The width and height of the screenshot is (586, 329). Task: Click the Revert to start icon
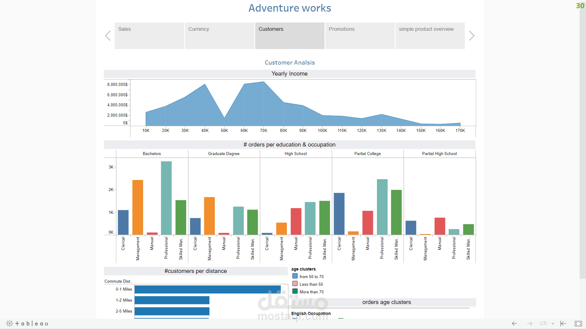[563, 324]
